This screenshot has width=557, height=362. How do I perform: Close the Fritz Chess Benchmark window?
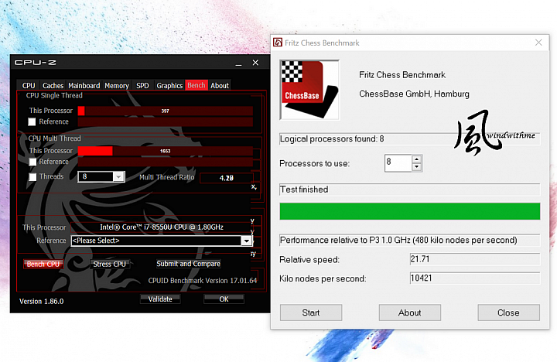point(538,43)
